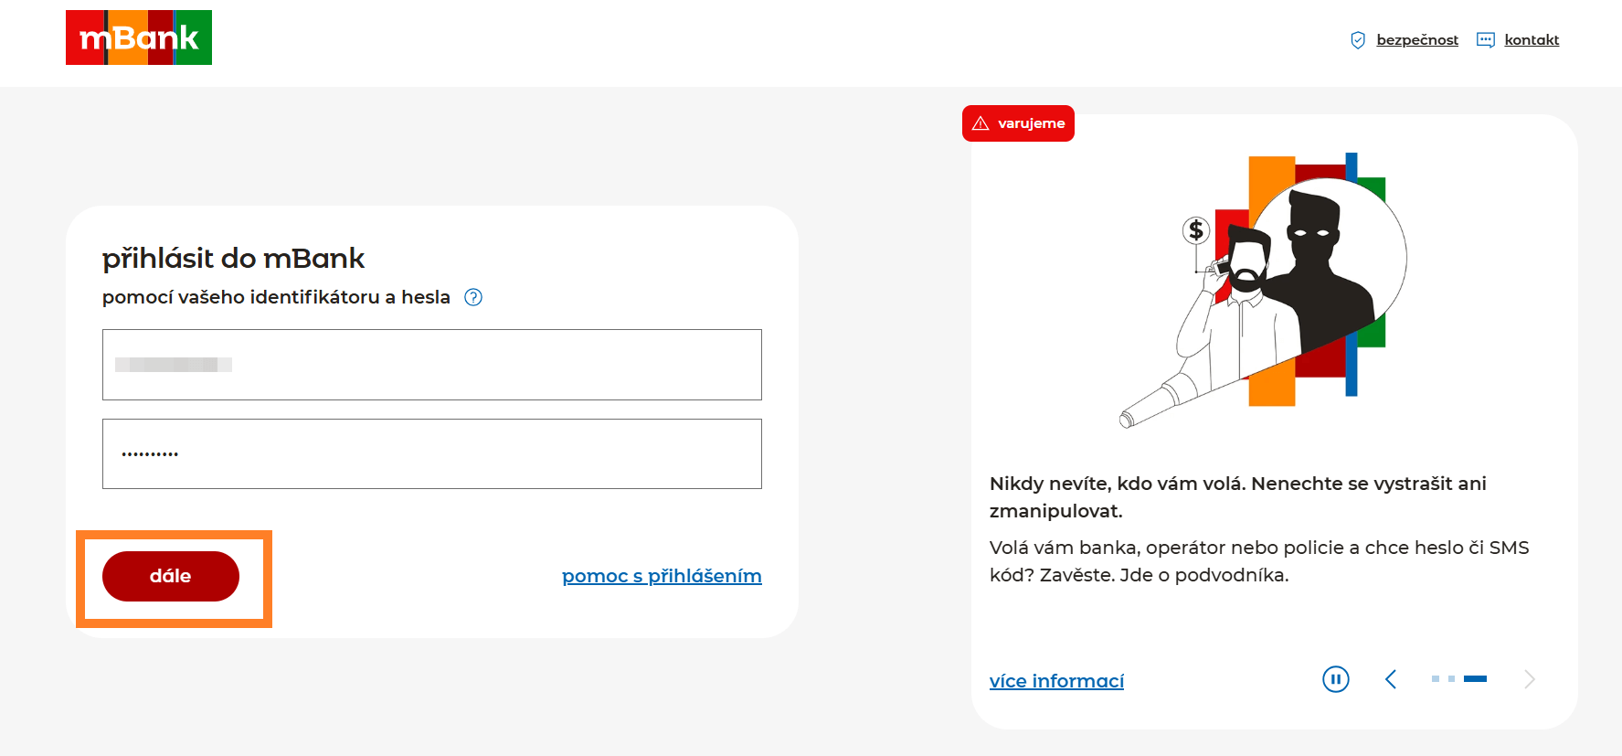1622x756 pixels.
Task: Click the chat bubble icon beside kontakt
Action: pos(1486,40)
